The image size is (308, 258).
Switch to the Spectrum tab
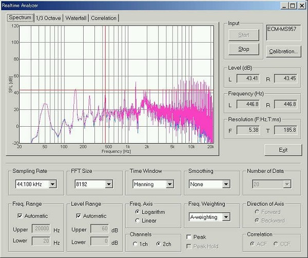[x=20, y=17]
